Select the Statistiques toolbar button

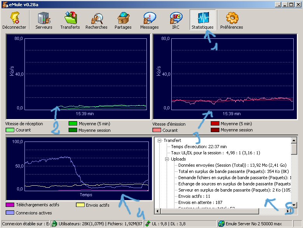202,20
